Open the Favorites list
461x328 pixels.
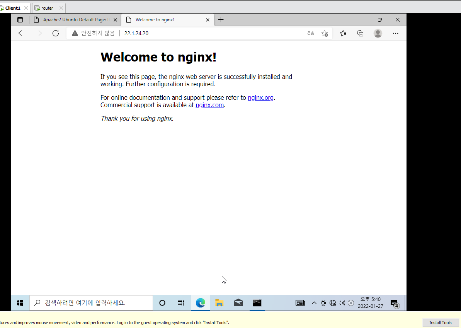pos(343,33)
